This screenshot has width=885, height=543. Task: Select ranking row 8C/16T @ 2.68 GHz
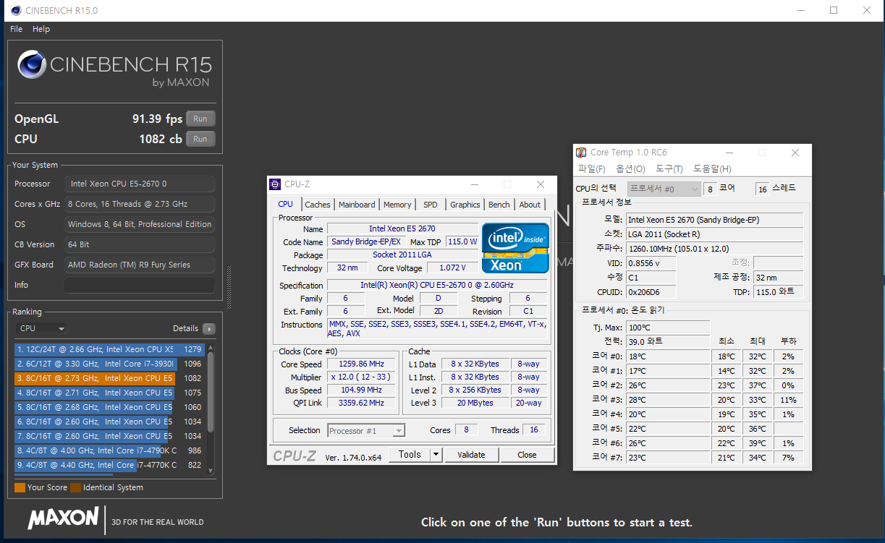(x=110, y=407)
